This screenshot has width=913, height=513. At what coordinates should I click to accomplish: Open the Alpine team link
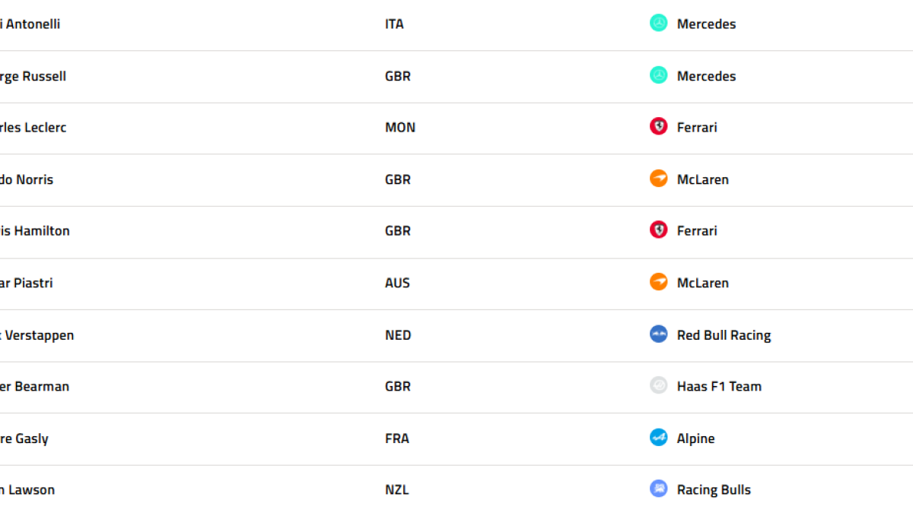coord(695,439)
